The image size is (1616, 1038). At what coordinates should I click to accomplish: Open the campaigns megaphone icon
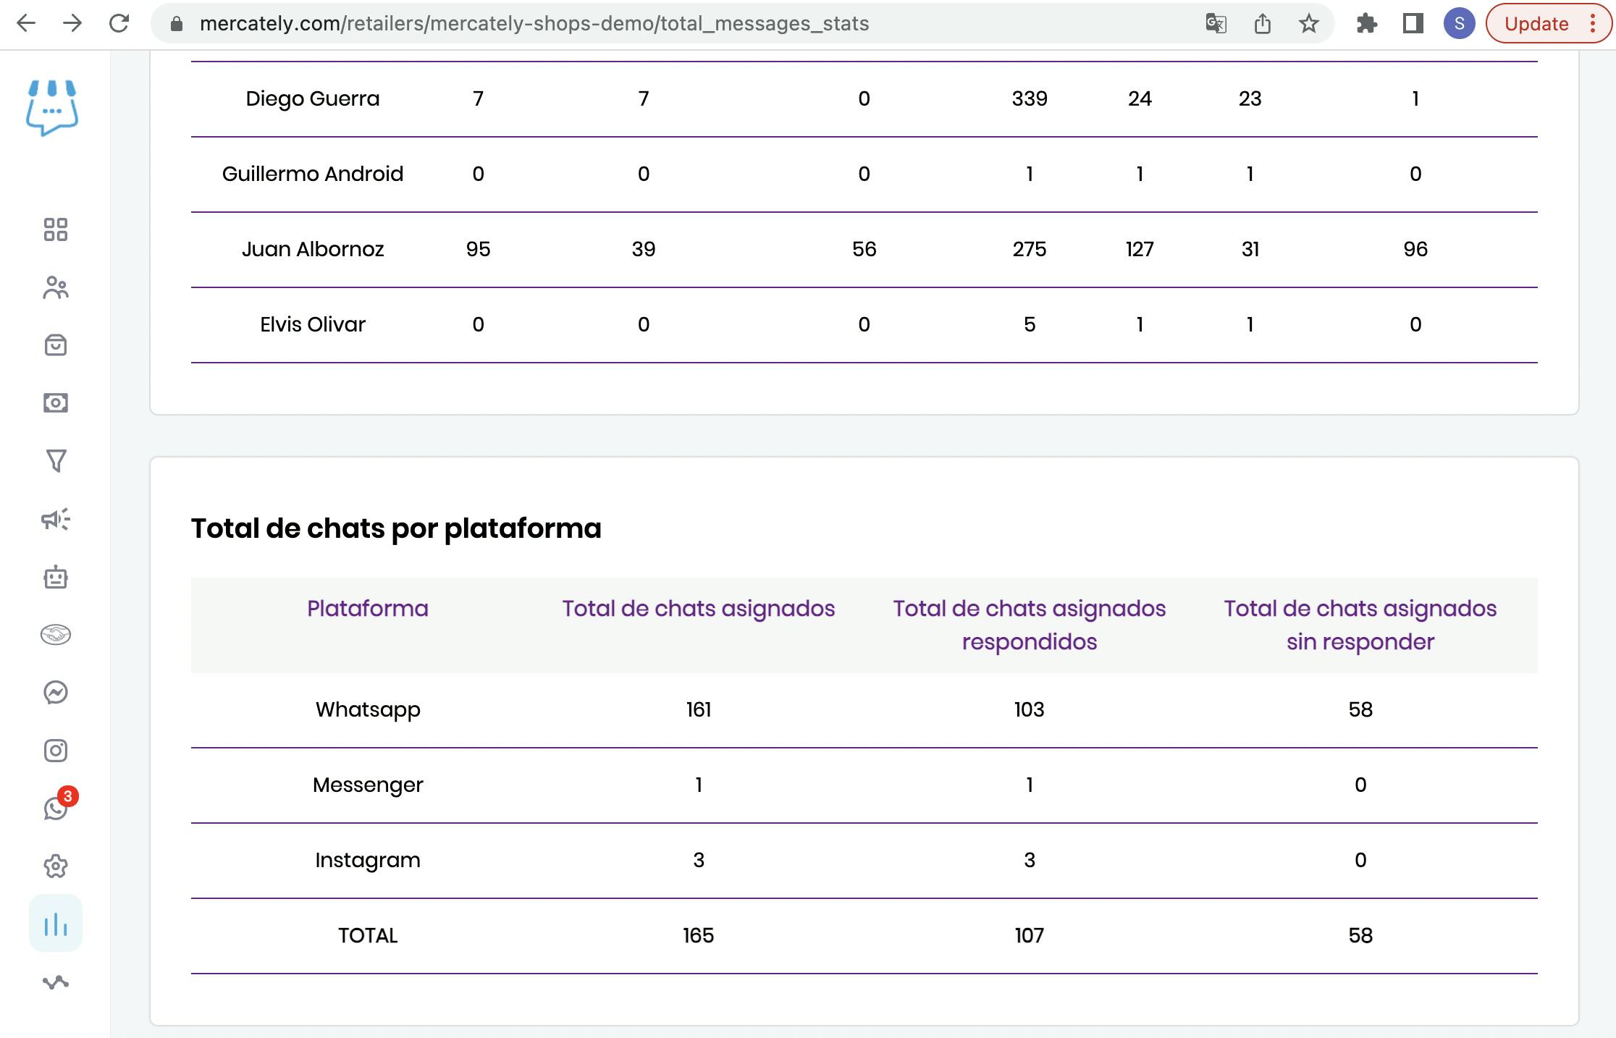pyautogui.click(x=56, y=519)
